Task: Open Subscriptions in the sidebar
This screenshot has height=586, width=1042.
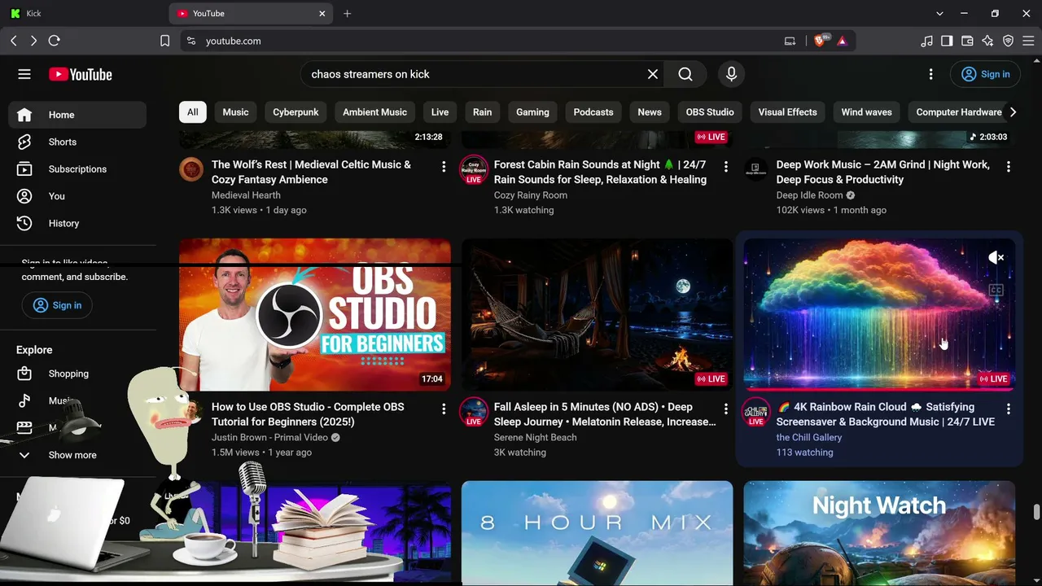Action: tap(77, 169)
